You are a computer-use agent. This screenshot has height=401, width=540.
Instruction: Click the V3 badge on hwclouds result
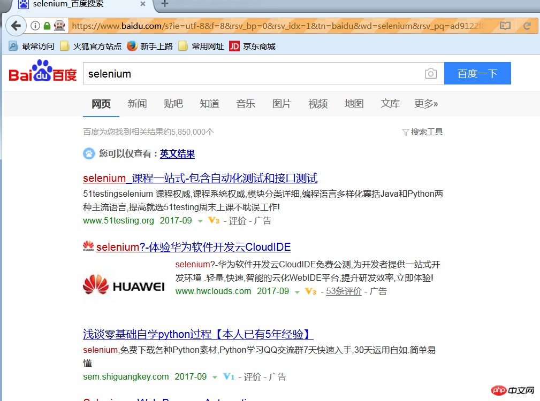tap(310, 291)
